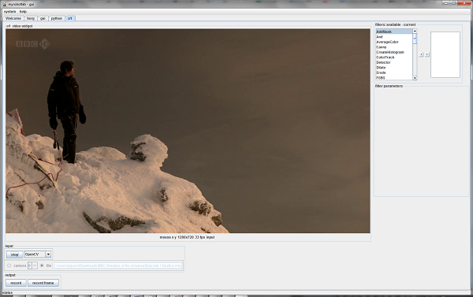Open the help menu
This screenshot has height=297, width=473.
point(23,12)
